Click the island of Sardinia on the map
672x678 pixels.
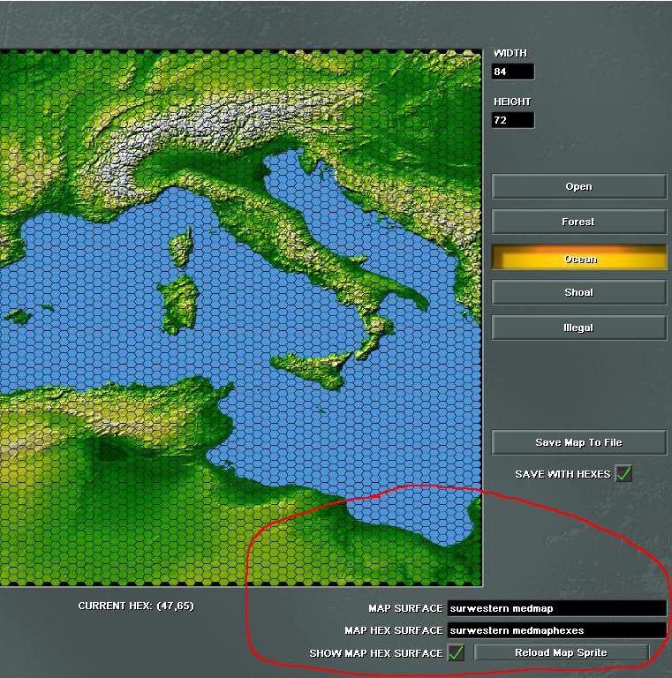click(180, 303)
